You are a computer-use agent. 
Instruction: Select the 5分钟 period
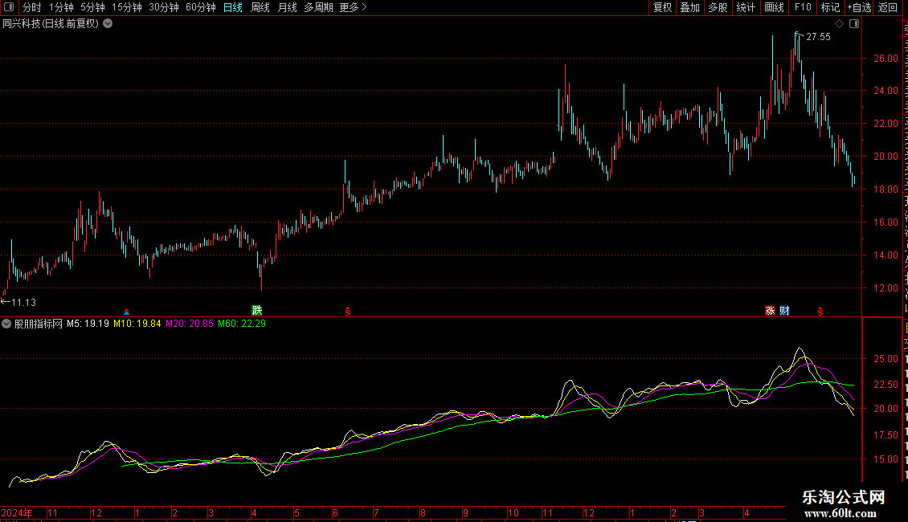(x=92, y=7)
